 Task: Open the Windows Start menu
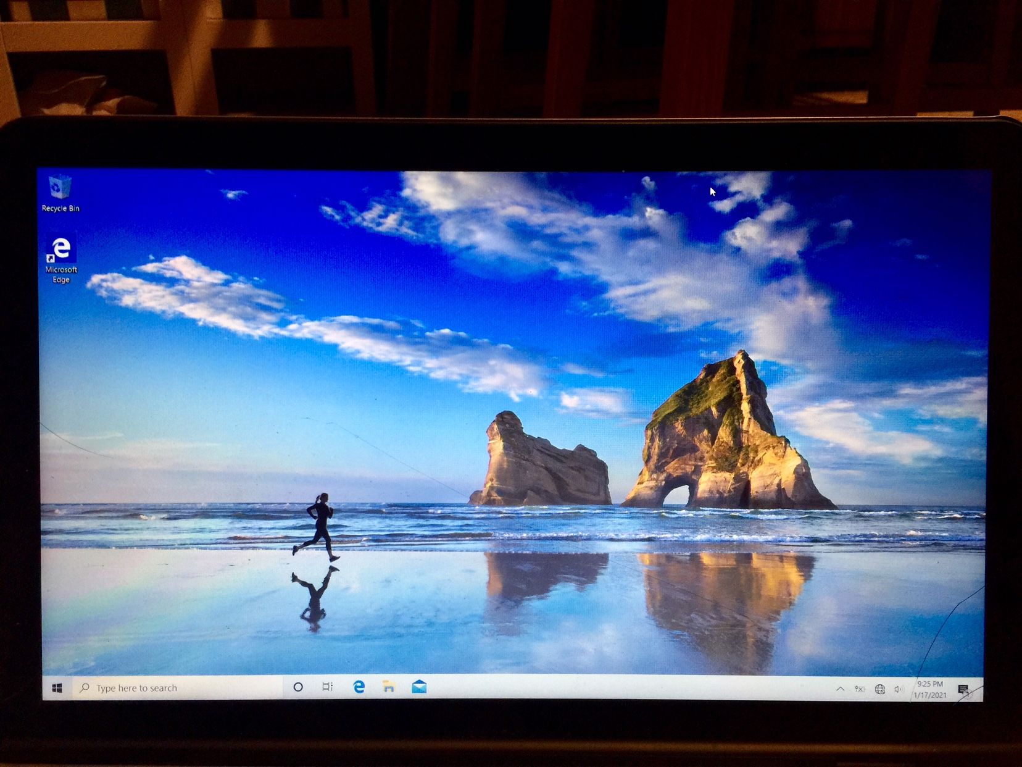click(x=57, y=687)
